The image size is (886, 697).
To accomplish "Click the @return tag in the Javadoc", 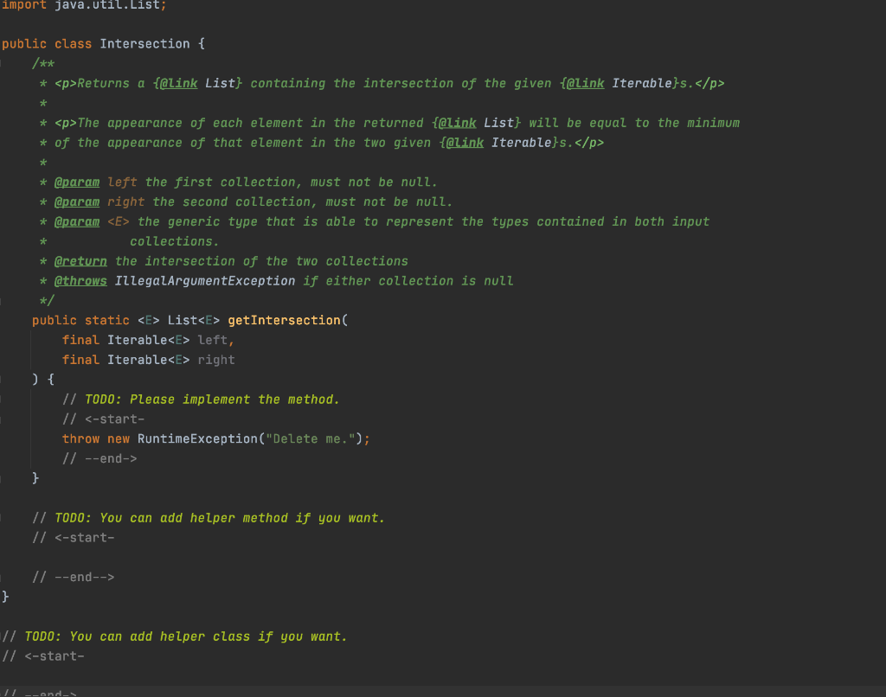I will (80, 260).
